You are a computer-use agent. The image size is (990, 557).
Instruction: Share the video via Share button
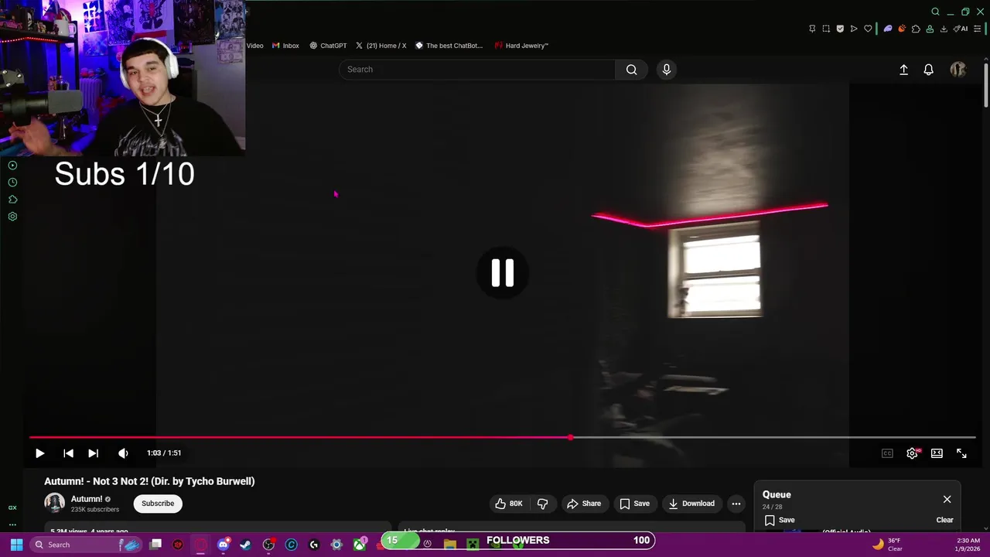tap(584, 504)
